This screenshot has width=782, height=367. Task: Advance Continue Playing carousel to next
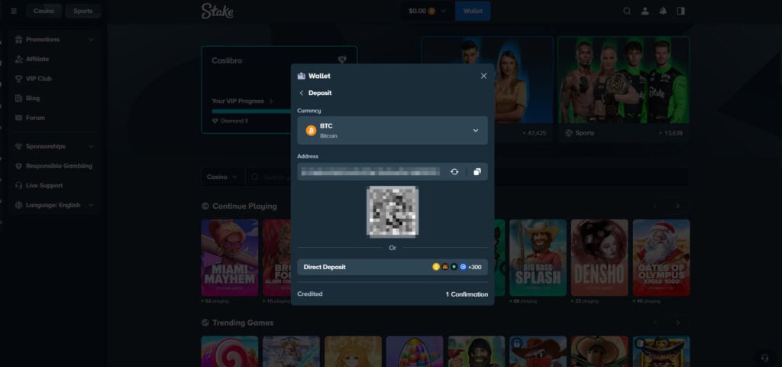click(678, 206)
